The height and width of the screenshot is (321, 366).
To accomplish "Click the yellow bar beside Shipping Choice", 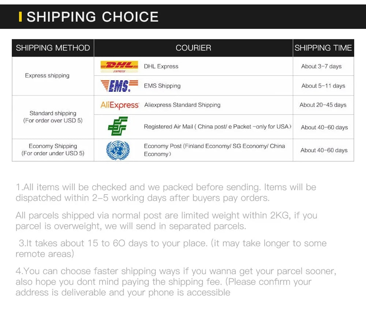I will click(20, 17).
